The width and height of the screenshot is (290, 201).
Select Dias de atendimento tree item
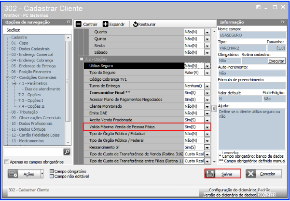pyautogui.click(x=42, y=89)
